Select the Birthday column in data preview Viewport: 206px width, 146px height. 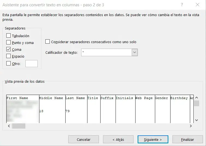[179, 98]
